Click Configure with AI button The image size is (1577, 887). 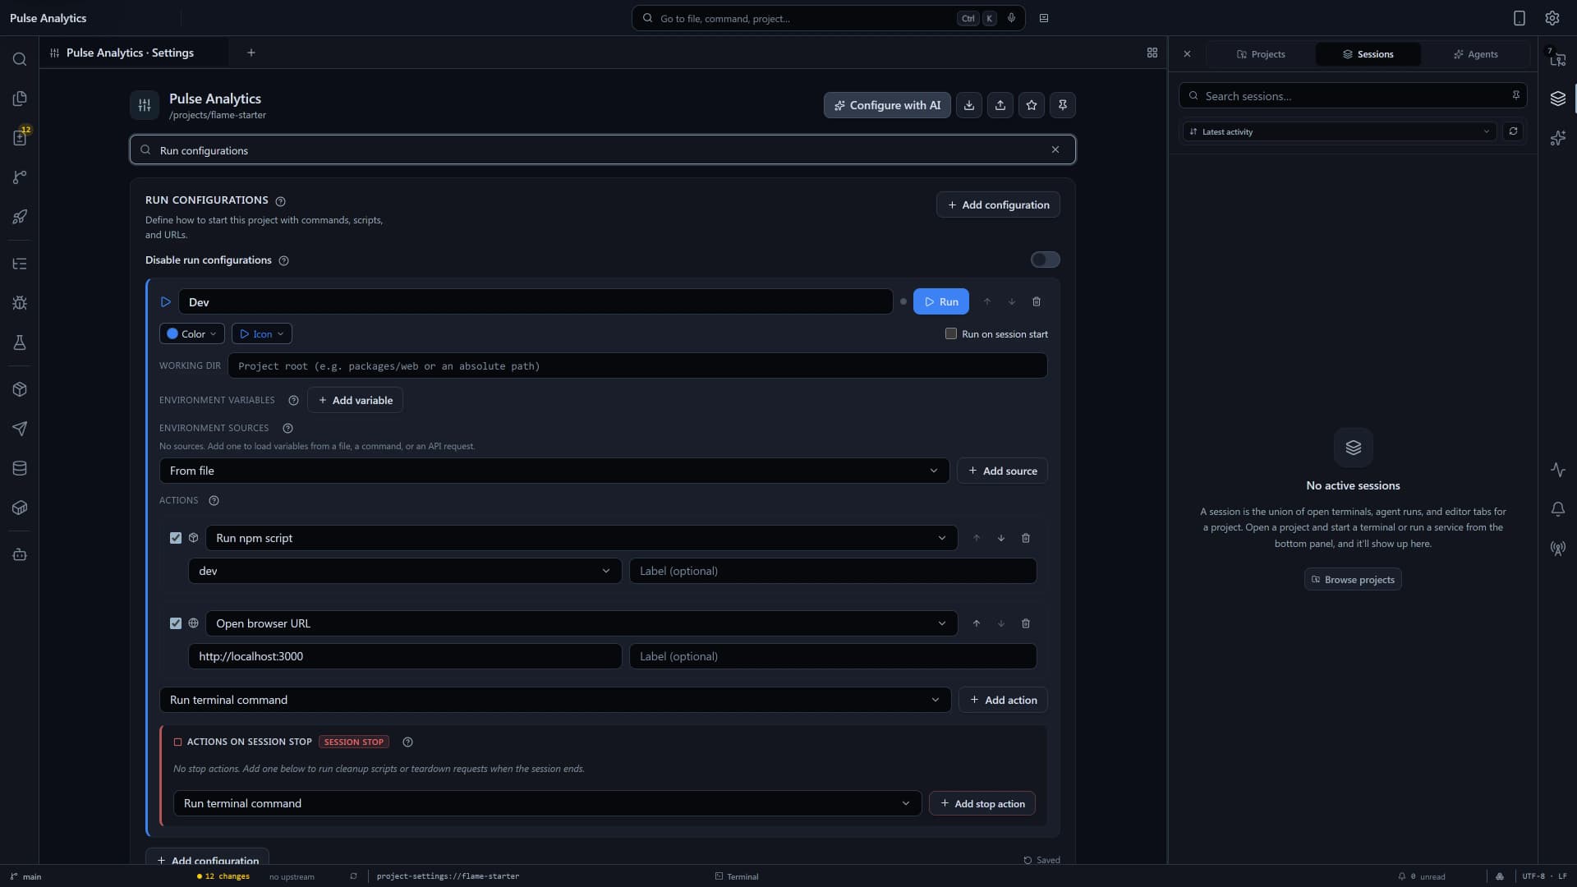887,105
